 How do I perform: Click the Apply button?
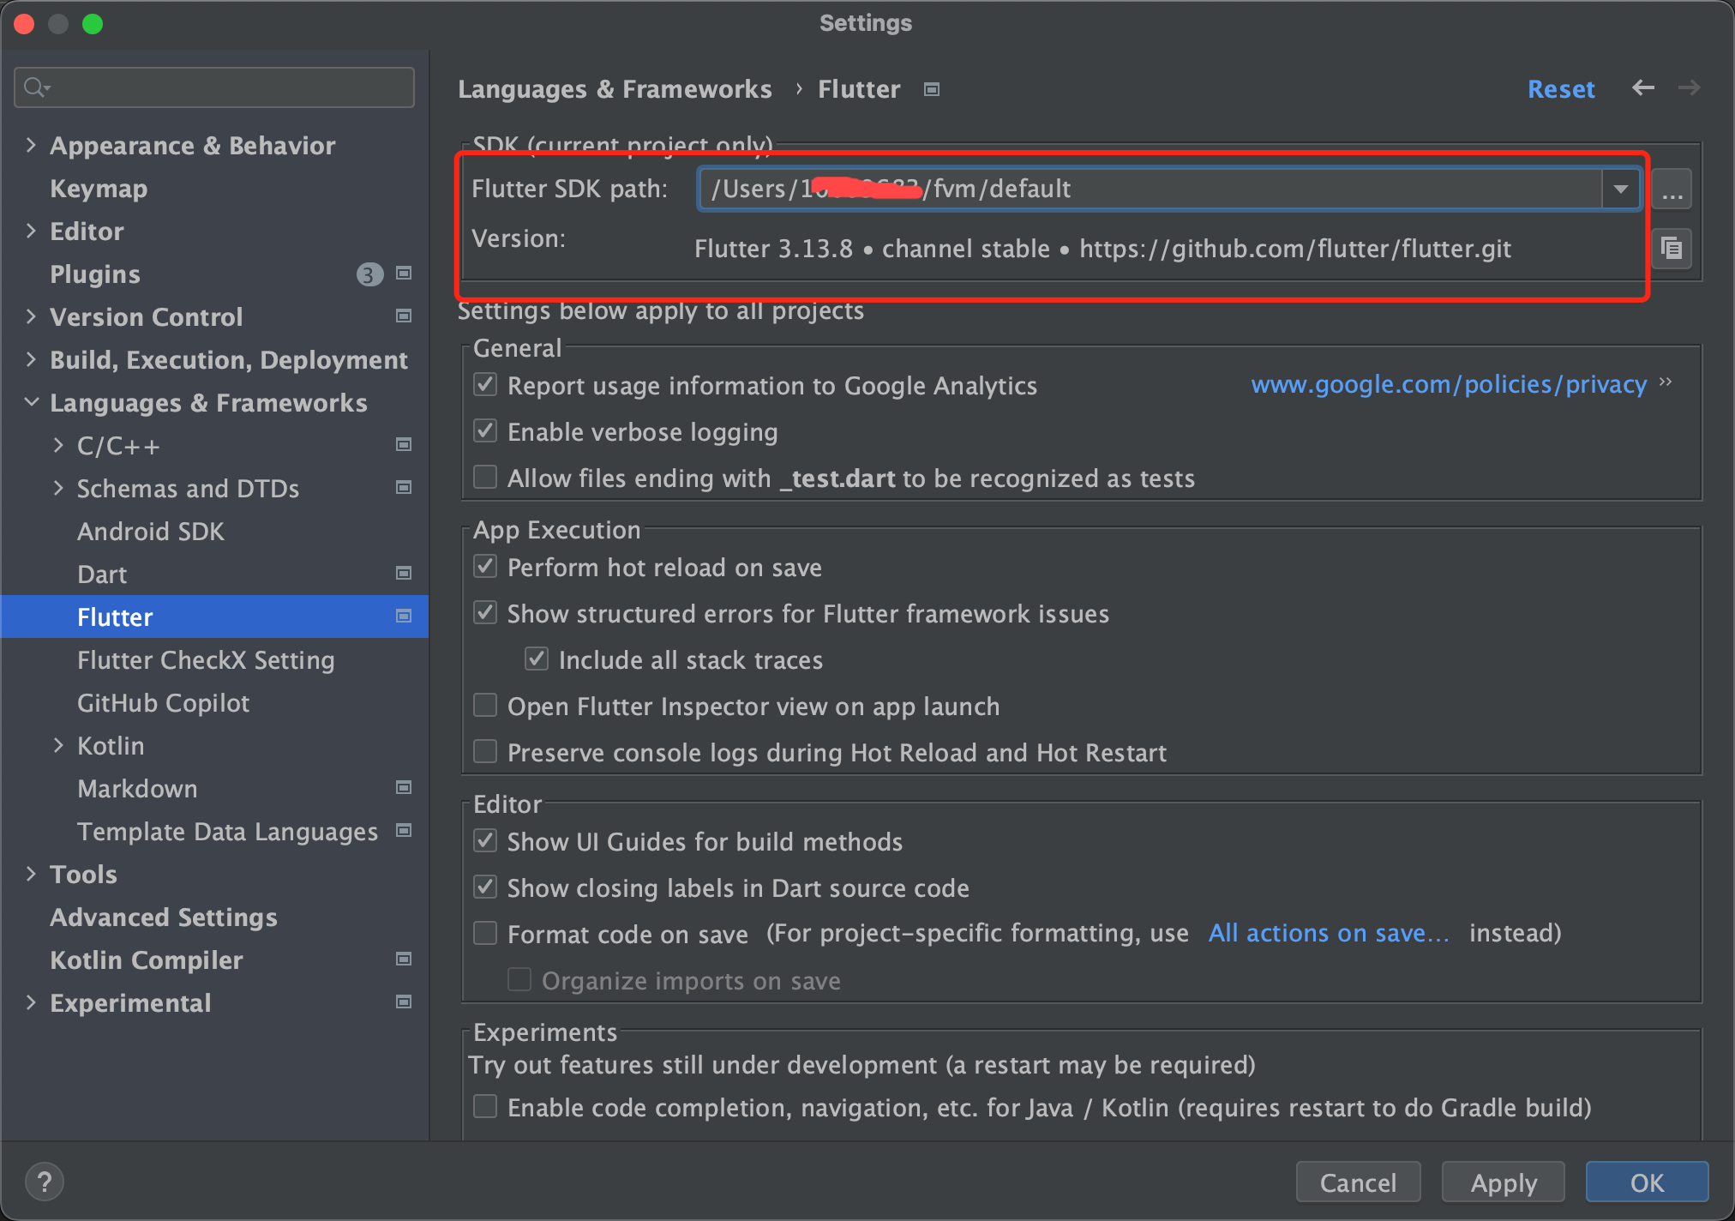pos(1503,1183)
